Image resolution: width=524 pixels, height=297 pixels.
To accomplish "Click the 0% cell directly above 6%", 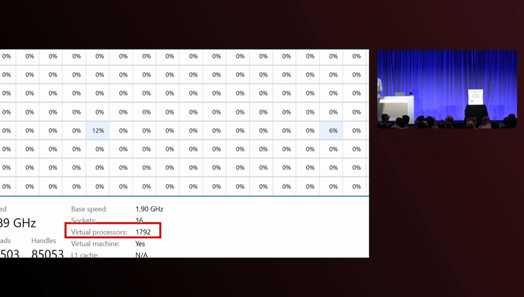I will click(331, 112).
